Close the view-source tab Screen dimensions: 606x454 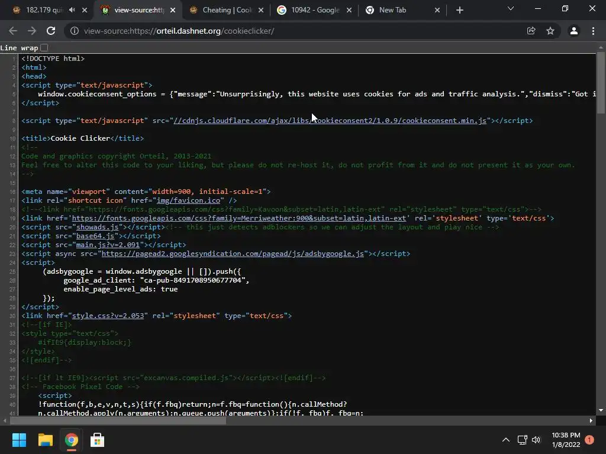[173, 10]
